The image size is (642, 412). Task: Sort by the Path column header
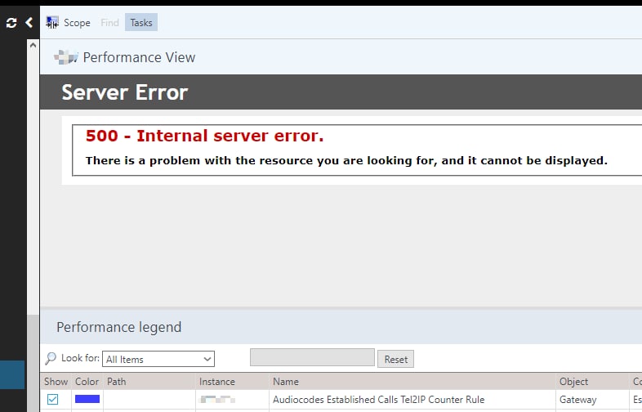pyautogui.click(x=149, y=382)
